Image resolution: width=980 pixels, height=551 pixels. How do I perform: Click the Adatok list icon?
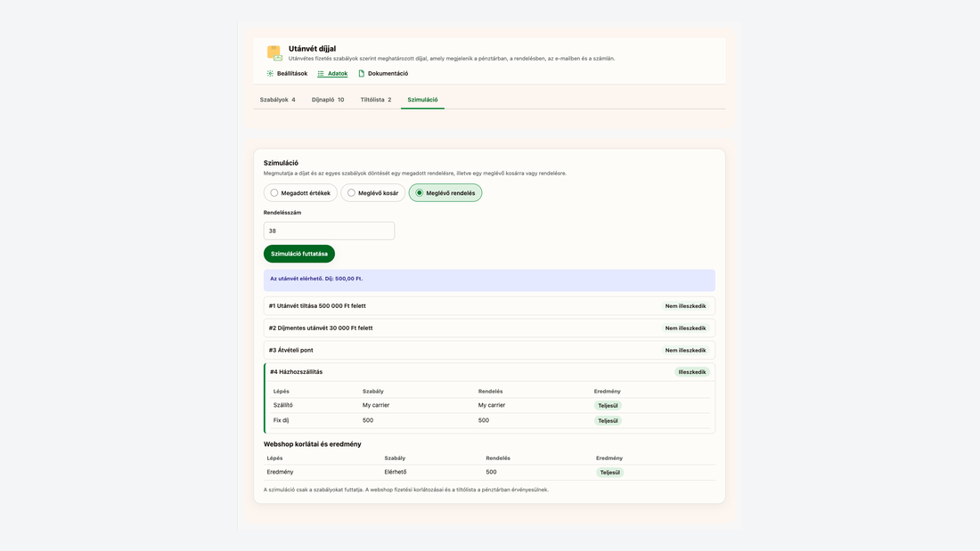(321, 74)
